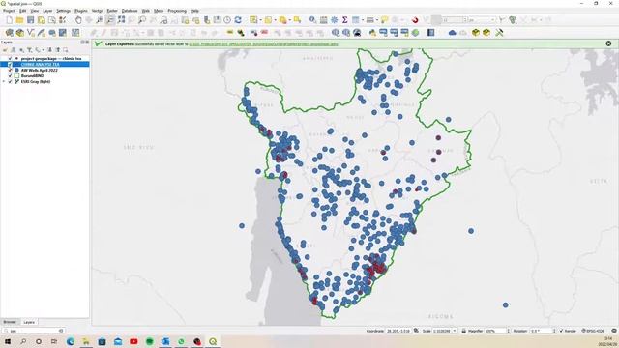The height and width of the screenshot is (348, 619).
Task: Toggle visibility of highlighted analysis layer
Action: pos(10,65)
